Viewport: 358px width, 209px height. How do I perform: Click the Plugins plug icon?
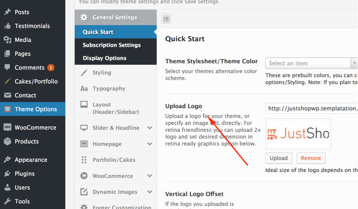pyautogui.click(x=7, y=173)
